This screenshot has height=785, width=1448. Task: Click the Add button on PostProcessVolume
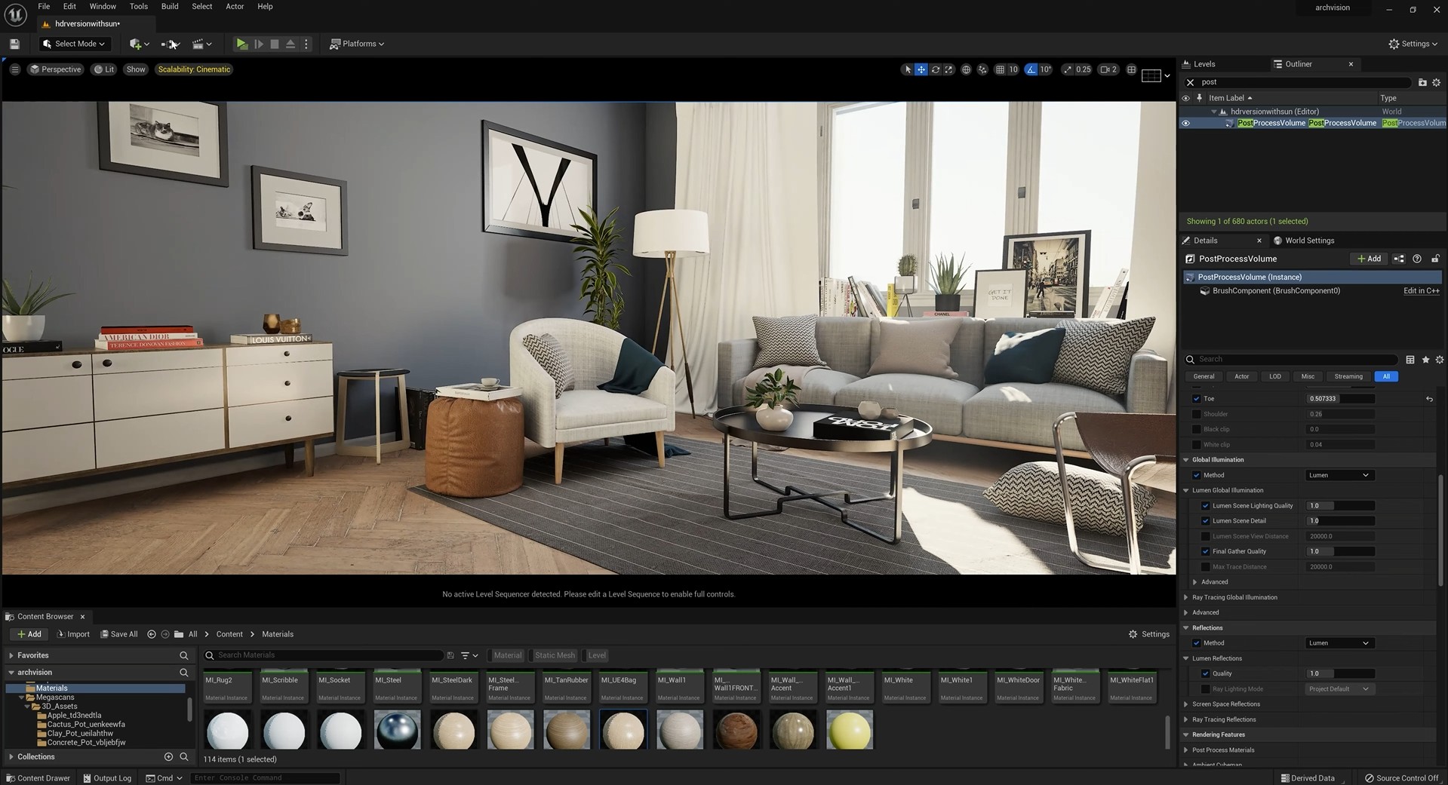pos(1368,259)
